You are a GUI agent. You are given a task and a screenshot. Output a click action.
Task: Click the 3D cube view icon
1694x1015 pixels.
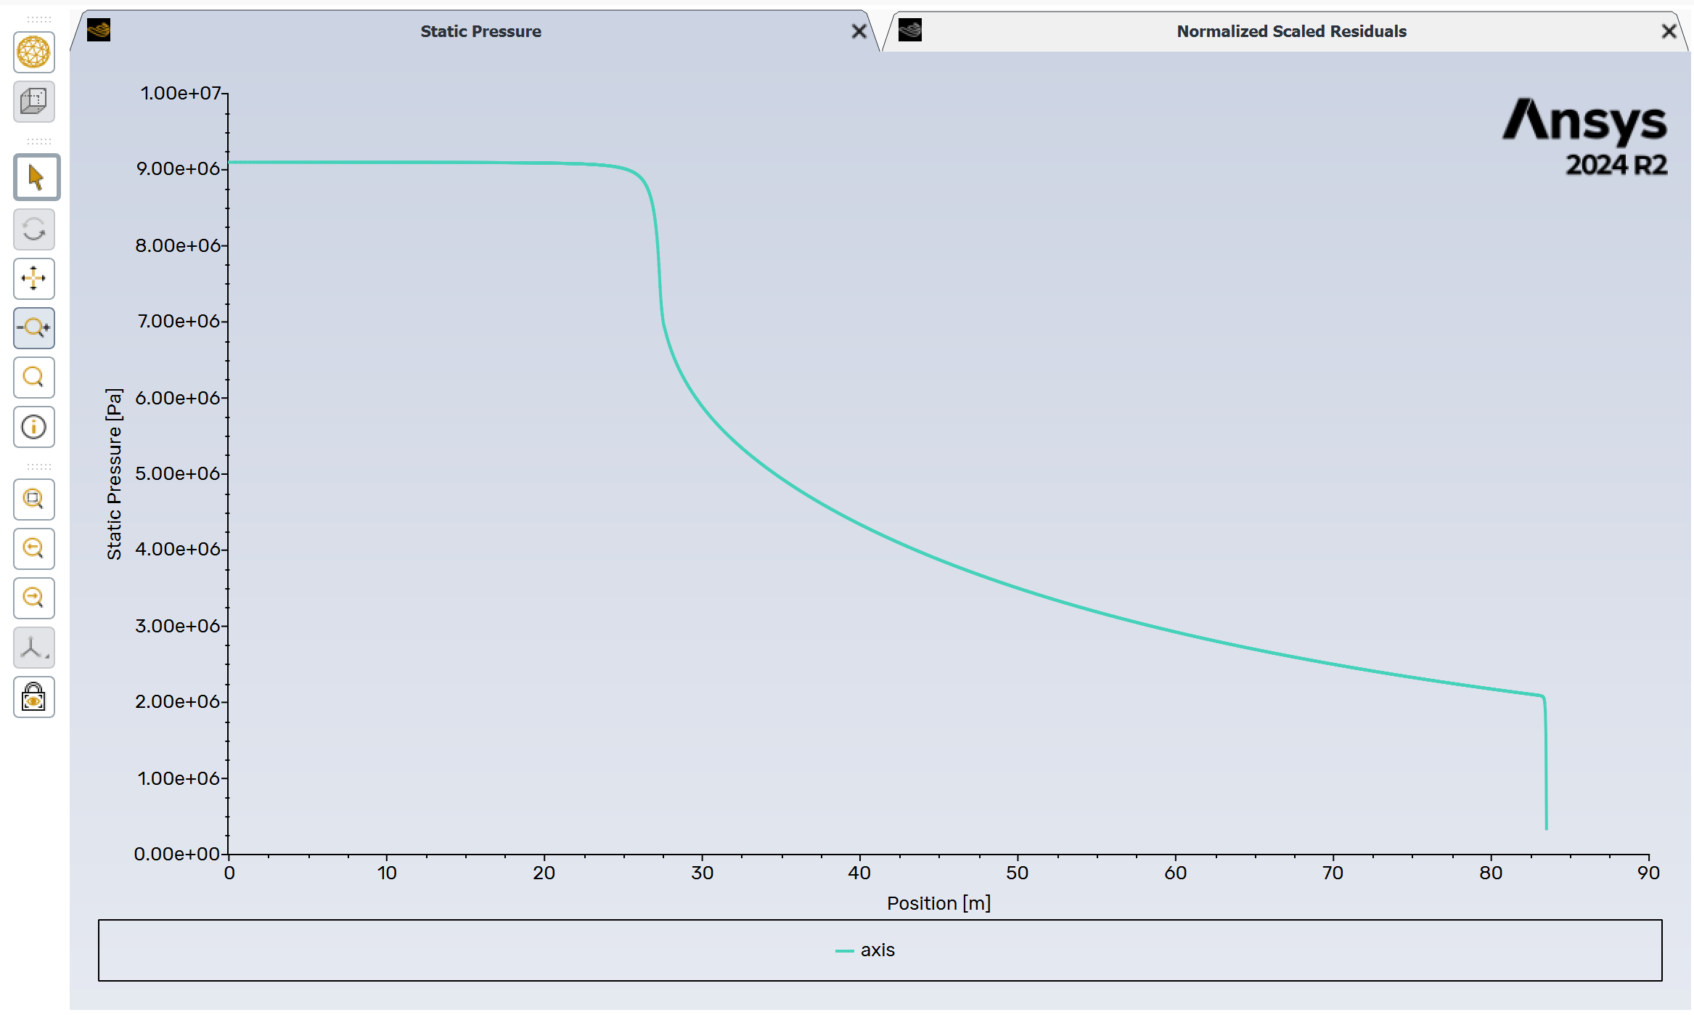34,102
